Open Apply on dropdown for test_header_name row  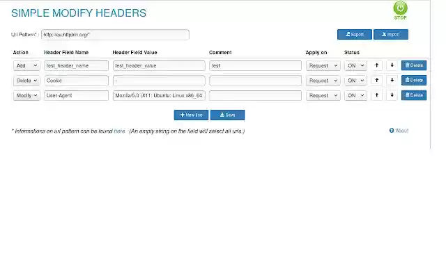click(x=323, y=65)
